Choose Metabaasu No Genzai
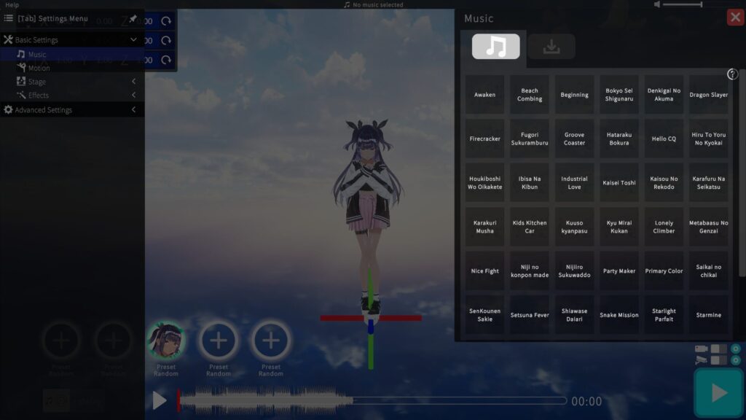 point(708,227)
